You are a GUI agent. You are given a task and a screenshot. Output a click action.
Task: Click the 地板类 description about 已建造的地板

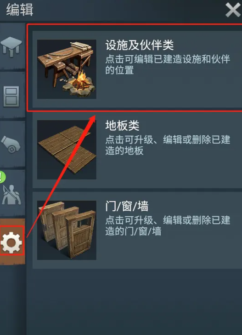tap(168, 145)
